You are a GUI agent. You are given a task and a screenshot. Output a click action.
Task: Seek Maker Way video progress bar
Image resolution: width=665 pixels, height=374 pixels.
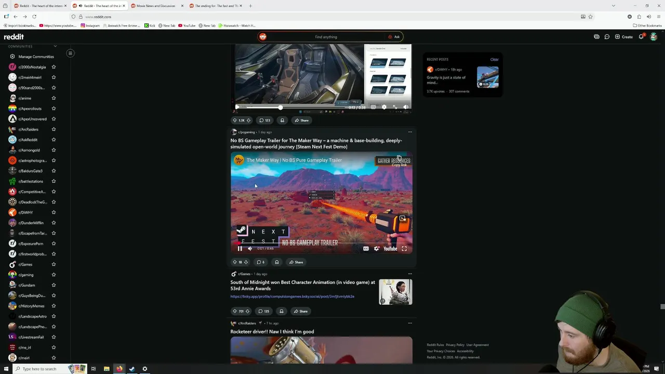[322, 243]
